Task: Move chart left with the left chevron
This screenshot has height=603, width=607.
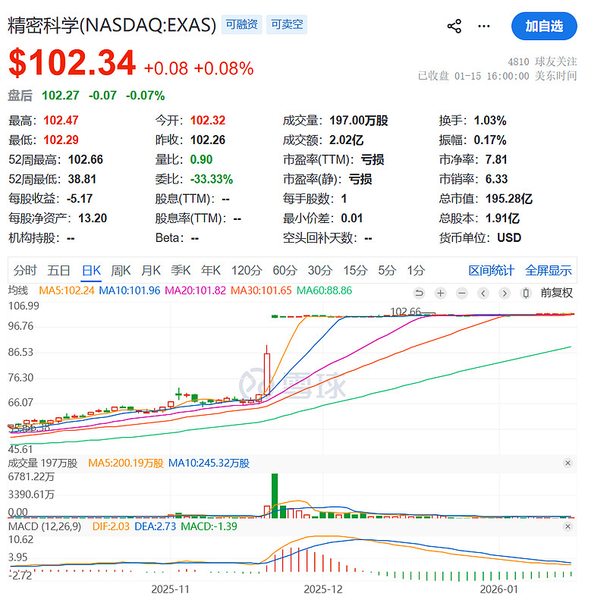Action: click(483, 293)
